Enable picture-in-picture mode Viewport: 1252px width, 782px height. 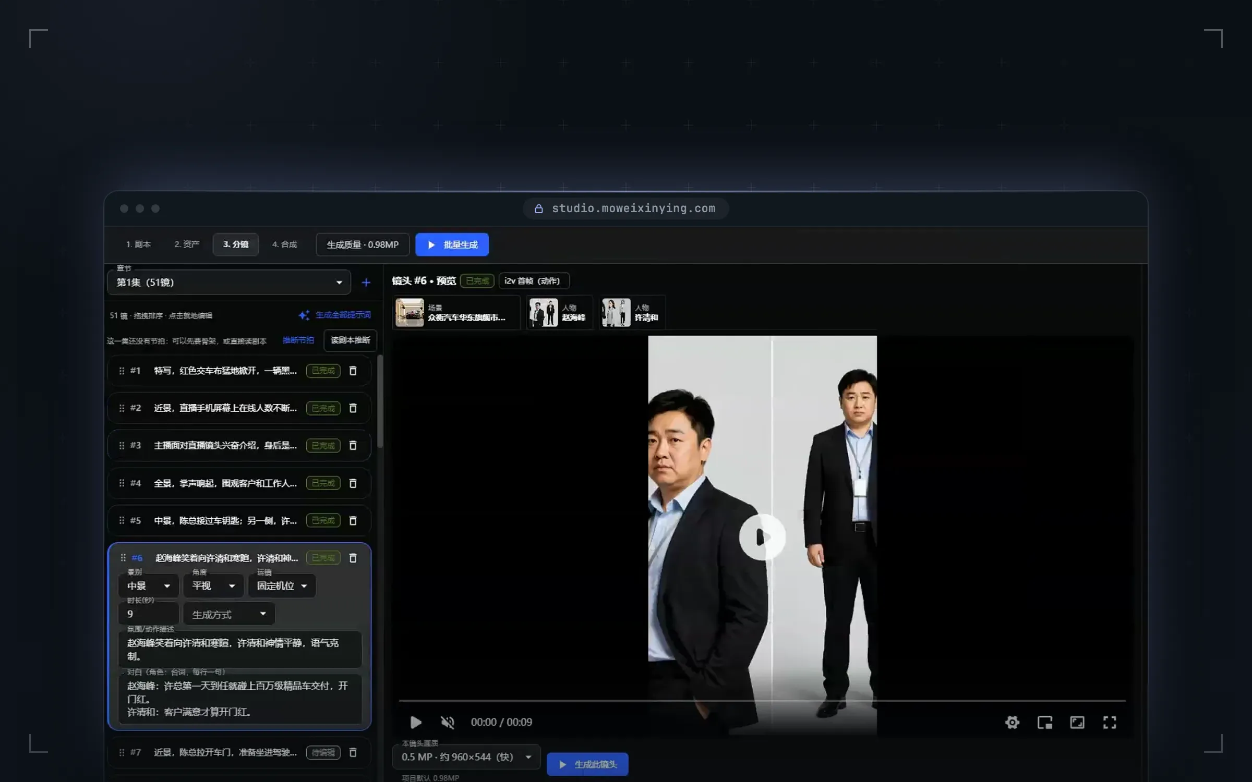(1044, 722)
